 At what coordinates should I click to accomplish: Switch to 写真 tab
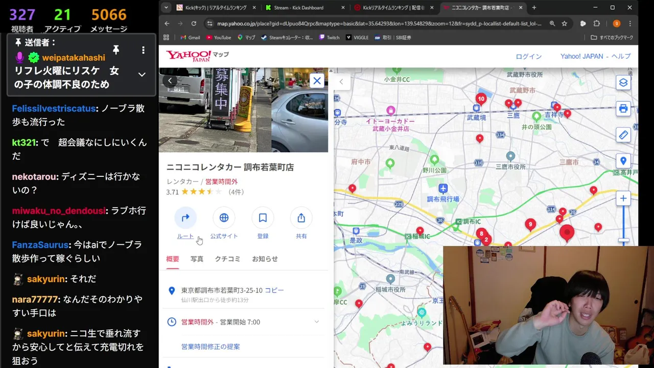point(197,259)
